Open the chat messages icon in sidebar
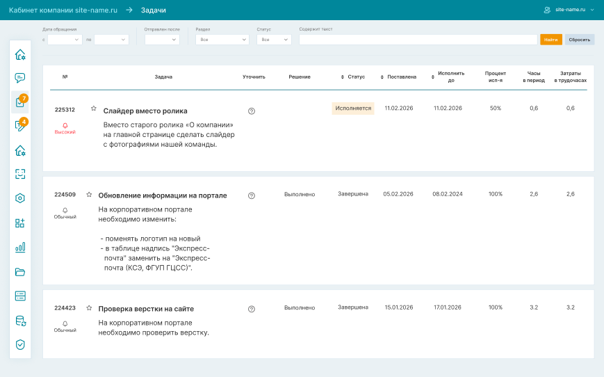This screenshot has height=377, width=604. [x=20, y=78]
